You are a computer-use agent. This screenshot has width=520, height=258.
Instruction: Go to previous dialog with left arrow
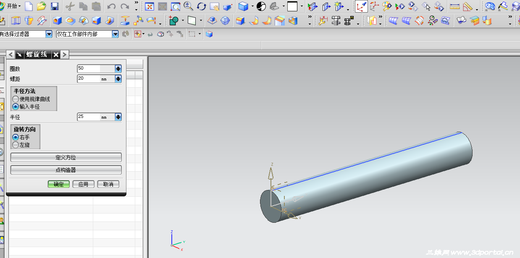point(11,55)
